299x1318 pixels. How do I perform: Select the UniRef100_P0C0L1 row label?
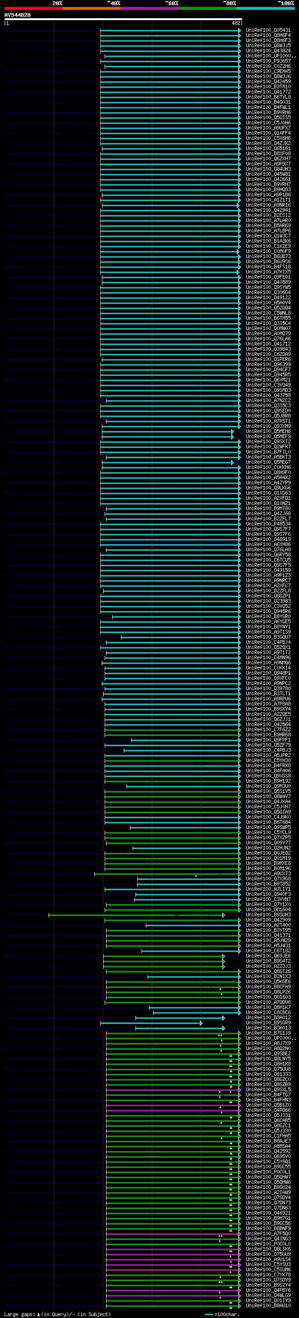(268, 1172)
